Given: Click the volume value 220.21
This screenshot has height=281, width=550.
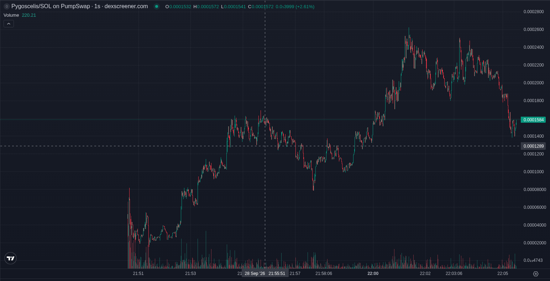Looking at the screenshot, I should 29,15.
